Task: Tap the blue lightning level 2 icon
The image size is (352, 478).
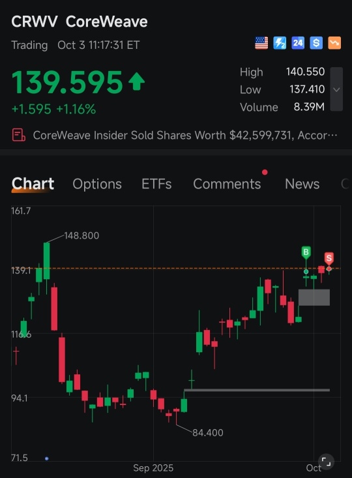Action: (x=280, y=43)
